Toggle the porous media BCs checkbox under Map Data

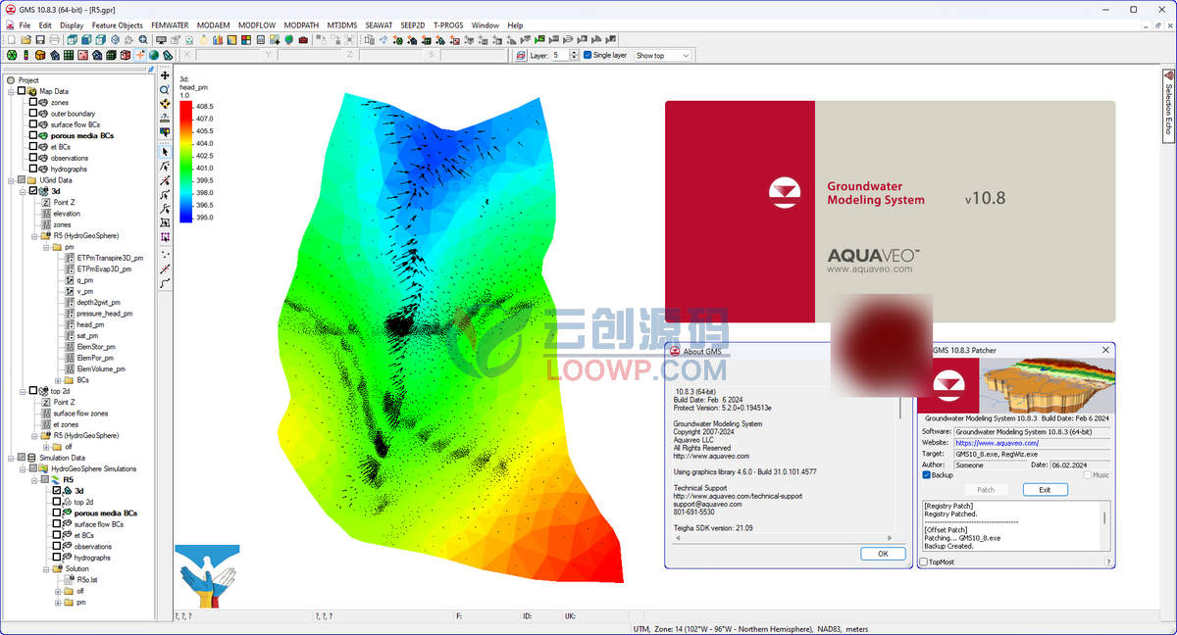(x=33, y=135)
